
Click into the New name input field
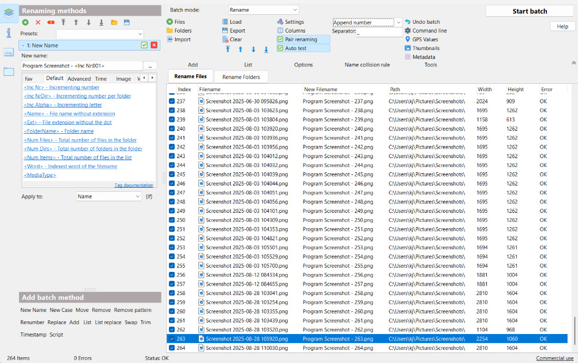click(x=82, y=66)
